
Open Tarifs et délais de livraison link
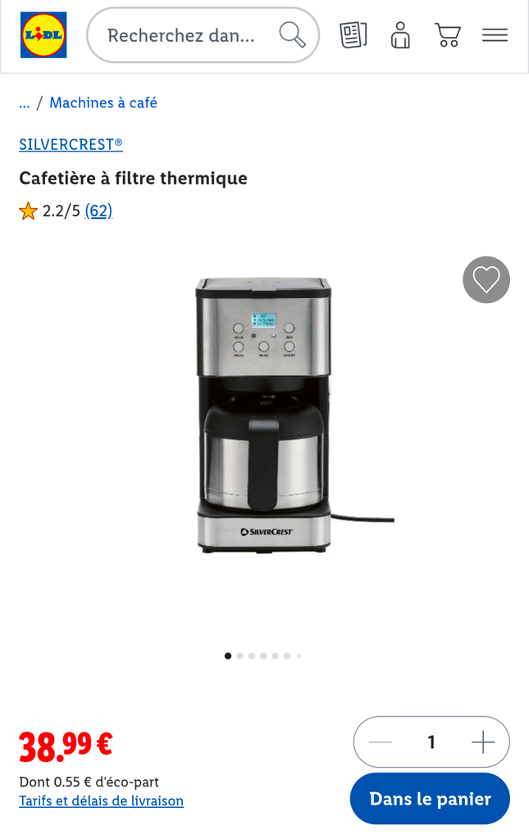(x=101, y=801)
